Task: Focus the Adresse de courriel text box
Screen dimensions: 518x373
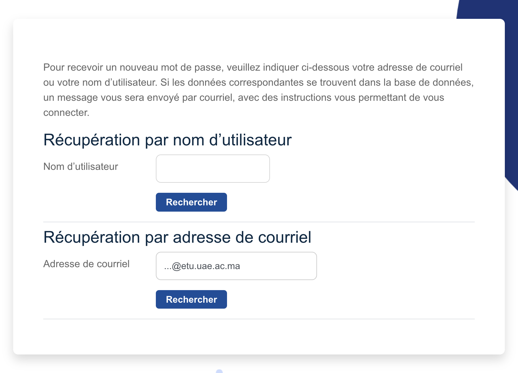Action: pyautogui.click(x=236, y=266)
